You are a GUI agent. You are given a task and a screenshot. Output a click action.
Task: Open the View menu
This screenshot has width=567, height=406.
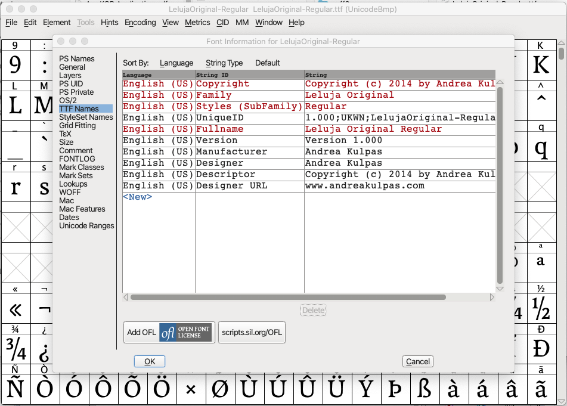[171, 23]
